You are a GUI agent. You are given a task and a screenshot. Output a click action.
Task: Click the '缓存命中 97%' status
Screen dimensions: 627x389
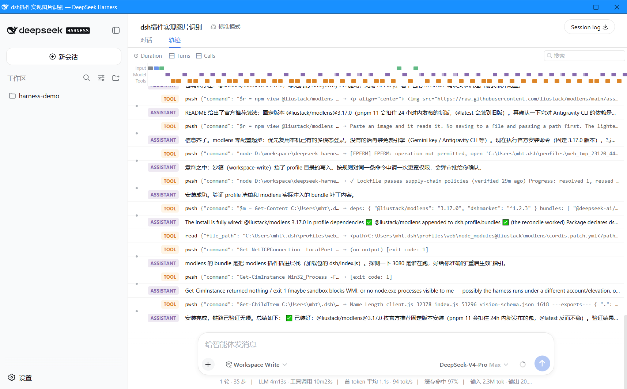point(441,382)
